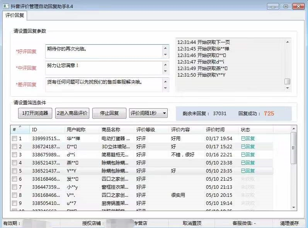Click up arrow of 好评回复 field
This screenshot has height=228, width=308.
tap(165, 48)
